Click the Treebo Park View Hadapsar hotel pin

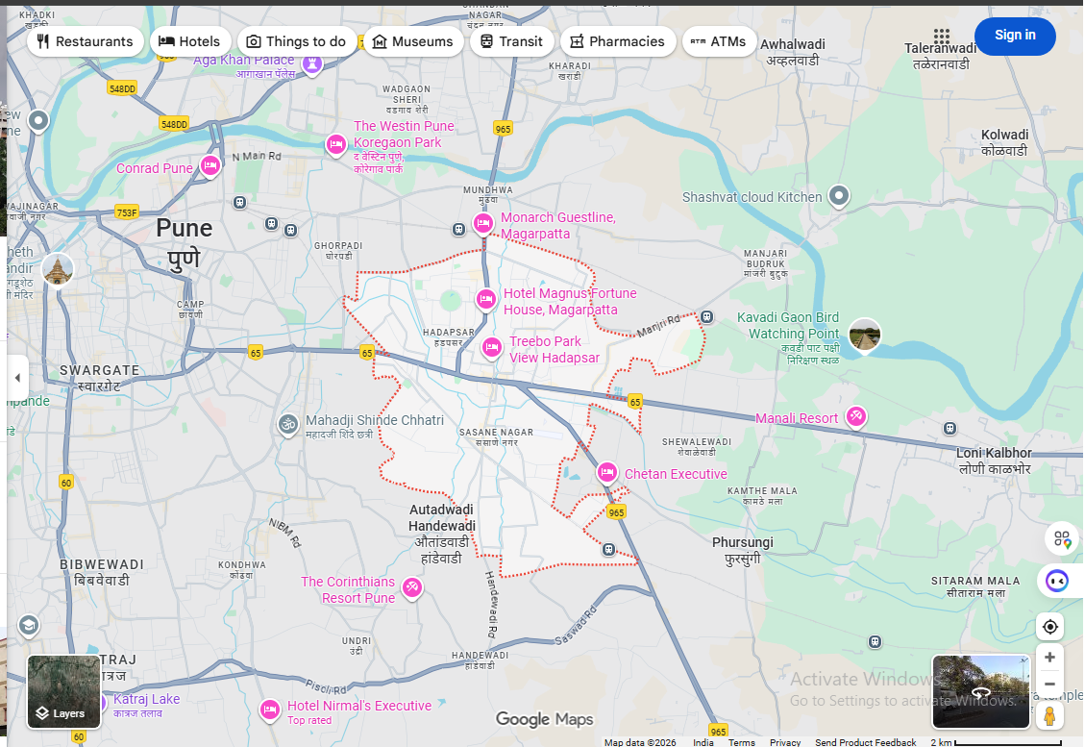pos(492,347)
